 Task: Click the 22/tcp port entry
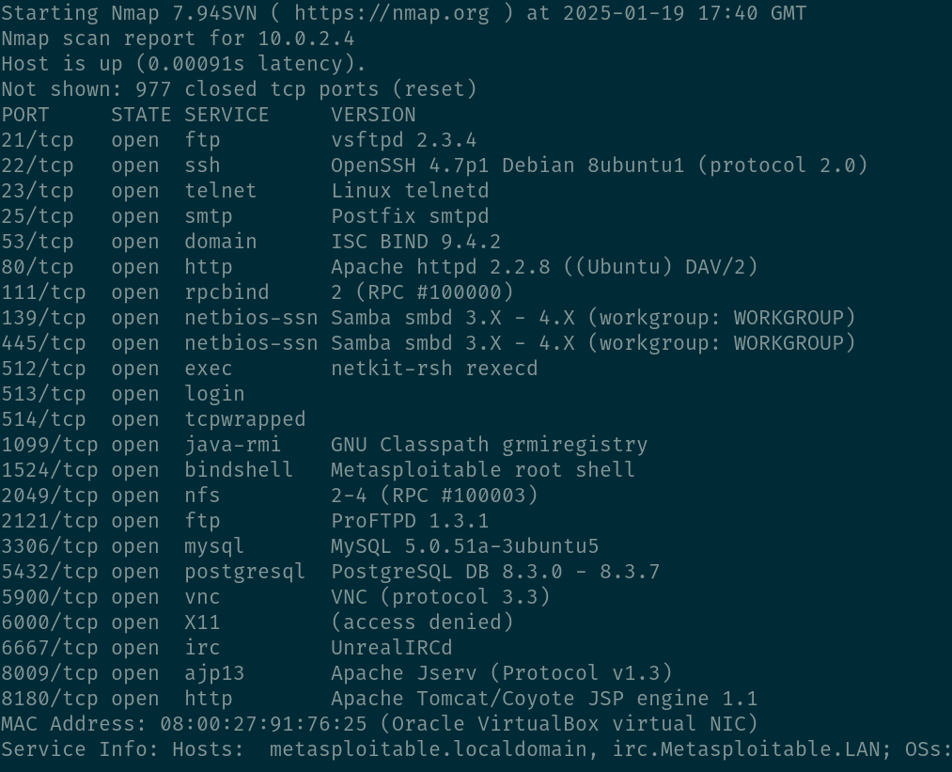(x=38, y=165)
